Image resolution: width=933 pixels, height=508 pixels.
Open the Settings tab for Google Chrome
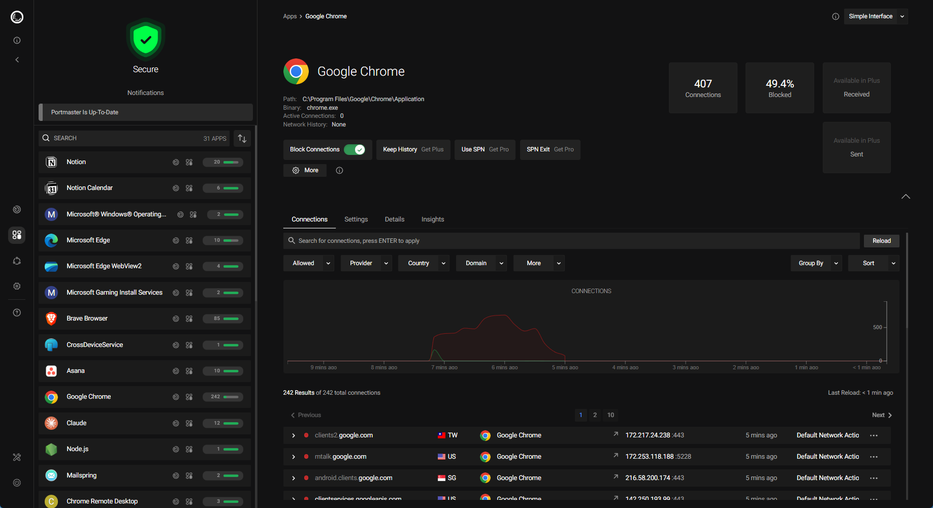click(x=356, y=219)
